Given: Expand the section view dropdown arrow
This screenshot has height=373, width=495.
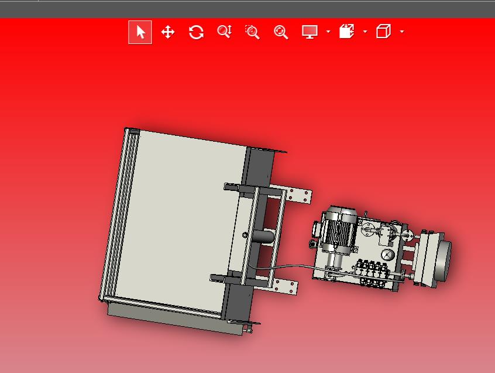Looking at the screenshot, I should [365, 32].
